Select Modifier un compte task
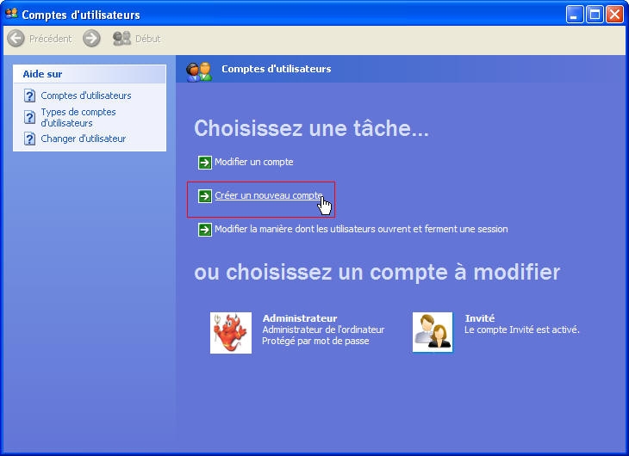629x456 pixels. click(x=254, y=162)
